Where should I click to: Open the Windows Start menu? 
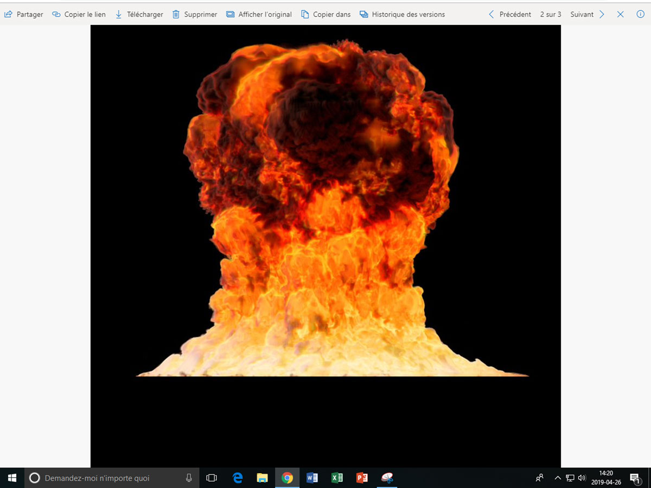(x=12, y=478)
